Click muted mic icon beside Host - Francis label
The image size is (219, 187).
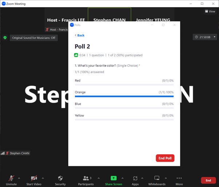tap(47, 29)
